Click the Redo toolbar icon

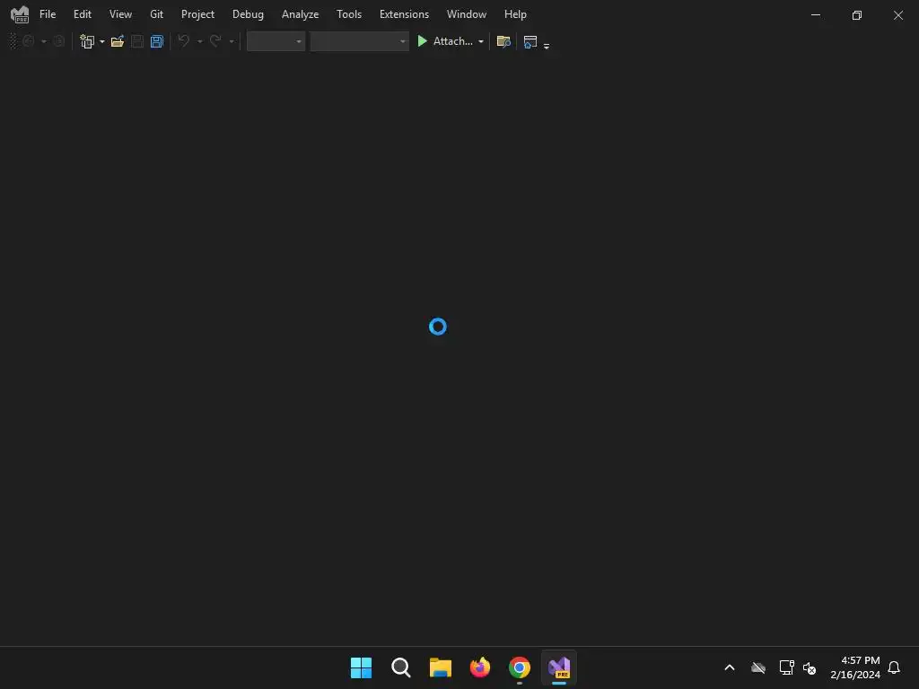(215, 41)
